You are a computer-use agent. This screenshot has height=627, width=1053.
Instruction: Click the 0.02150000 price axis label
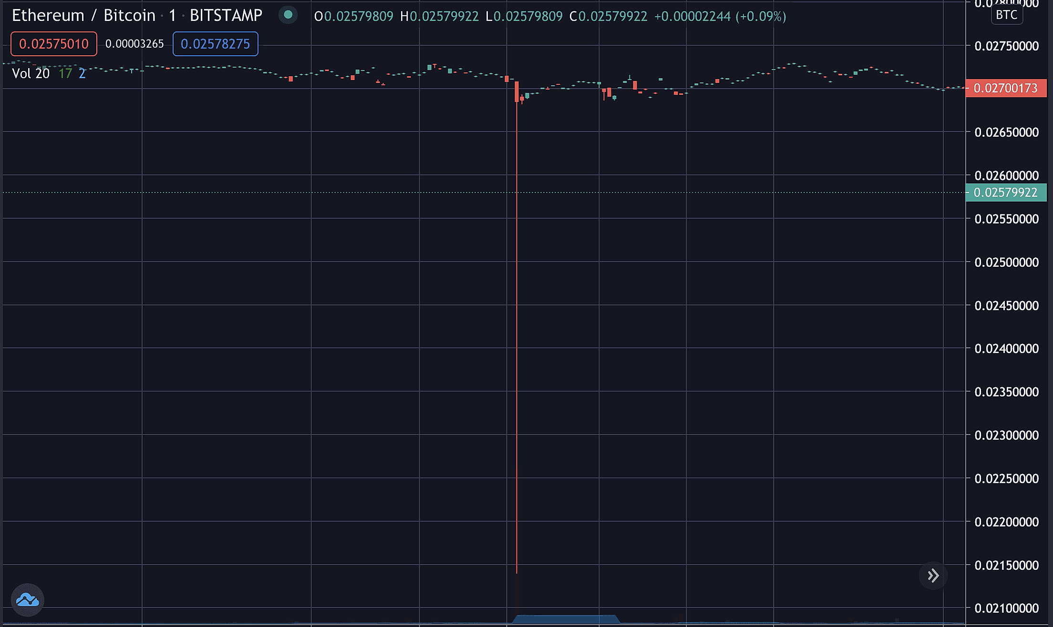coord(1007,565)
